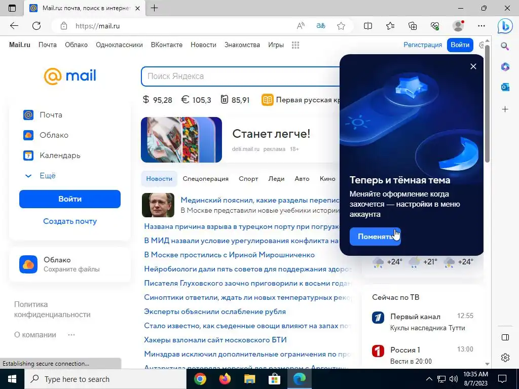Open Collections icon in Edge toolbar
The height and width of the screenshot is (389, 519).
pos(413,26)
